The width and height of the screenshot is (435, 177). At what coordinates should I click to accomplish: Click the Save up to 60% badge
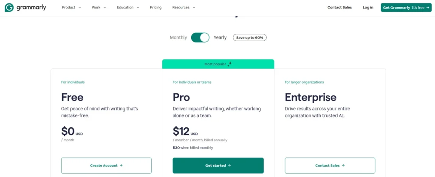pos(250,38)
